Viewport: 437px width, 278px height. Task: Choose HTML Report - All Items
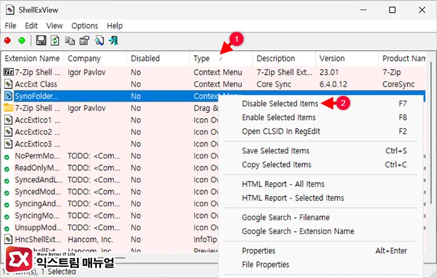click(320, 184)
